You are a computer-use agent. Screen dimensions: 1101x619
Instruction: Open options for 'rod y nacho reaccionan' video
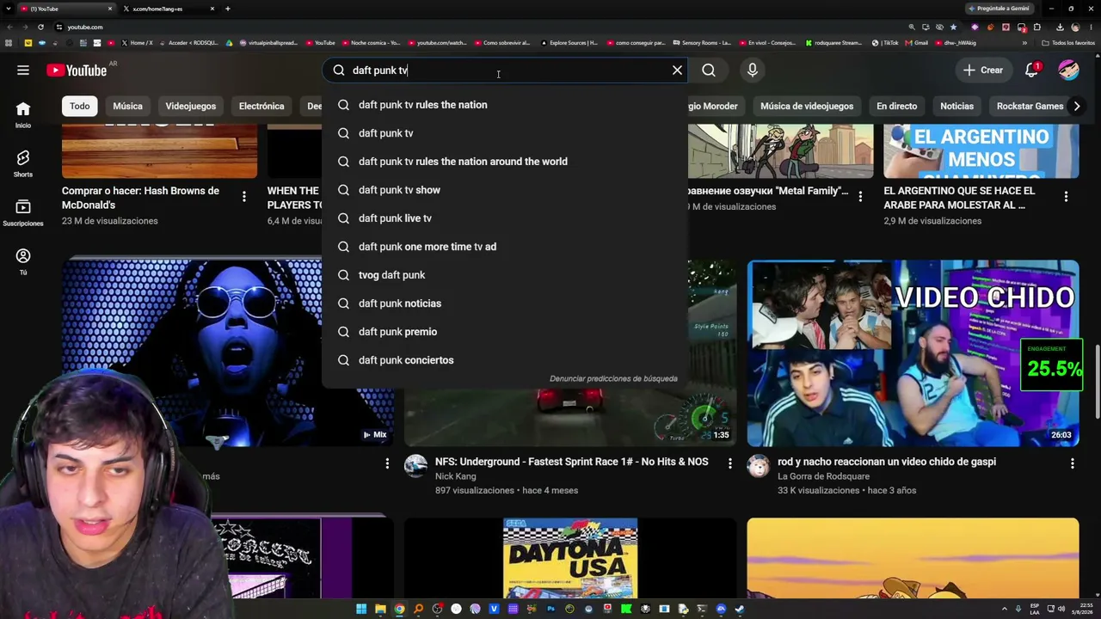pos(1072,464)
